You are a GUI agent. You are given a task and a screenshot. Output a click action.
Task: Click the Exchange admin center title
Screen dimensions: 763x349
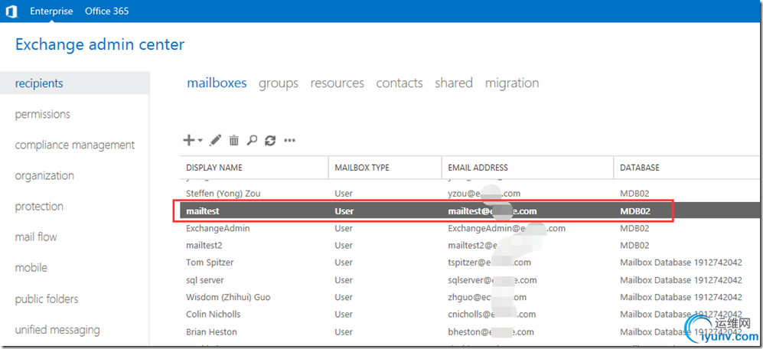click(99, 45)
